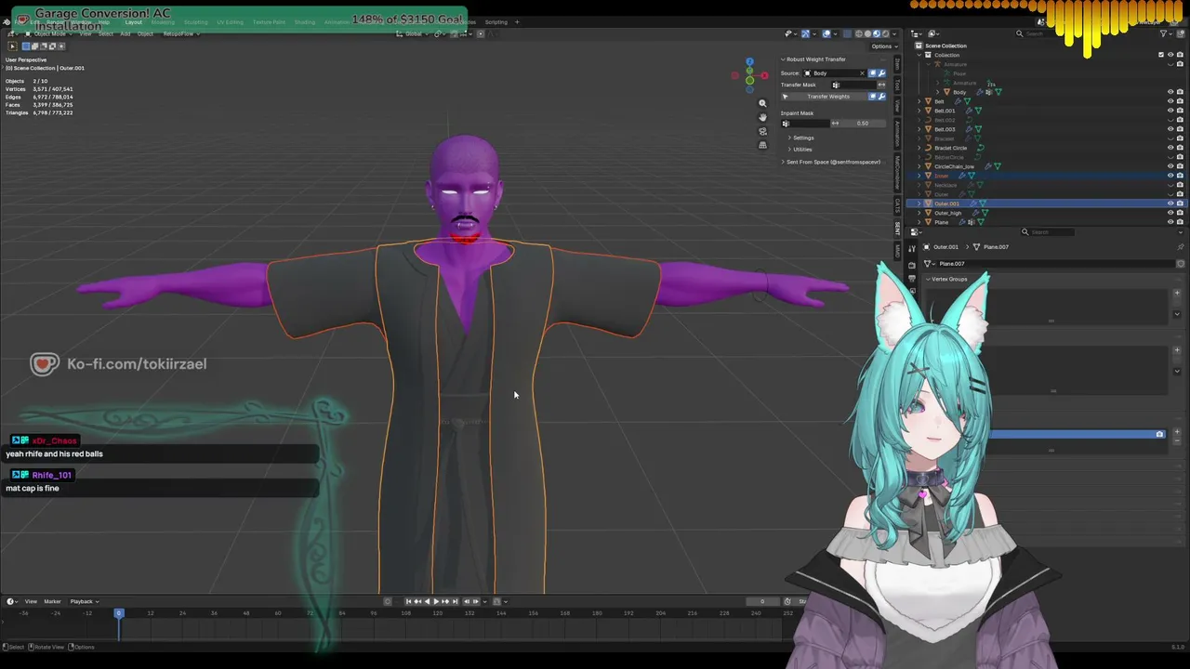Open the Item sidebar tab
The image size is (1190, 669).
(897, 65)
